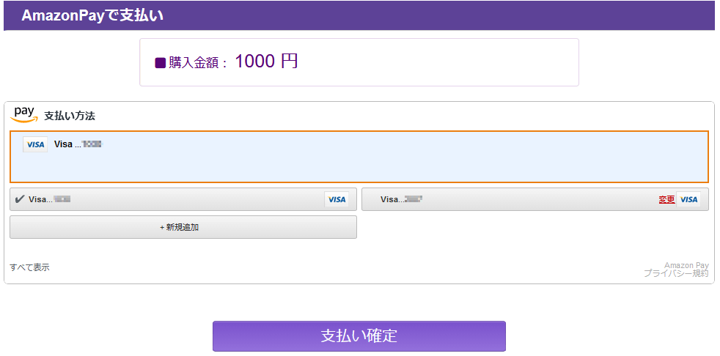Select the Visa card with 変更 link
The height and width of the screenshot is (356, 720).
coord(535,199)
